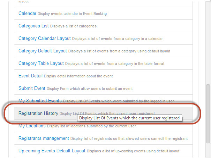
Task: Open Registrants management menu type
Action: pos(44,138)
